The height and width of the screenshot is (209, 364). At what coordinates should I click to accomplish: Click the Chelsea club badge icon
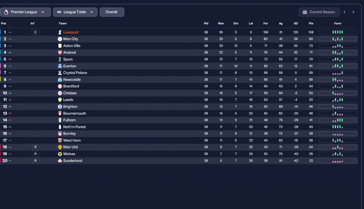(60, 93)
